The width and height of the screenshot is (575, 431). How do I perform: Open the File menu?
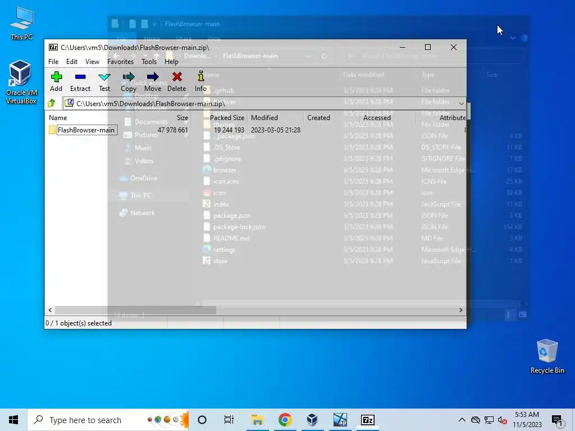[53, 62]
